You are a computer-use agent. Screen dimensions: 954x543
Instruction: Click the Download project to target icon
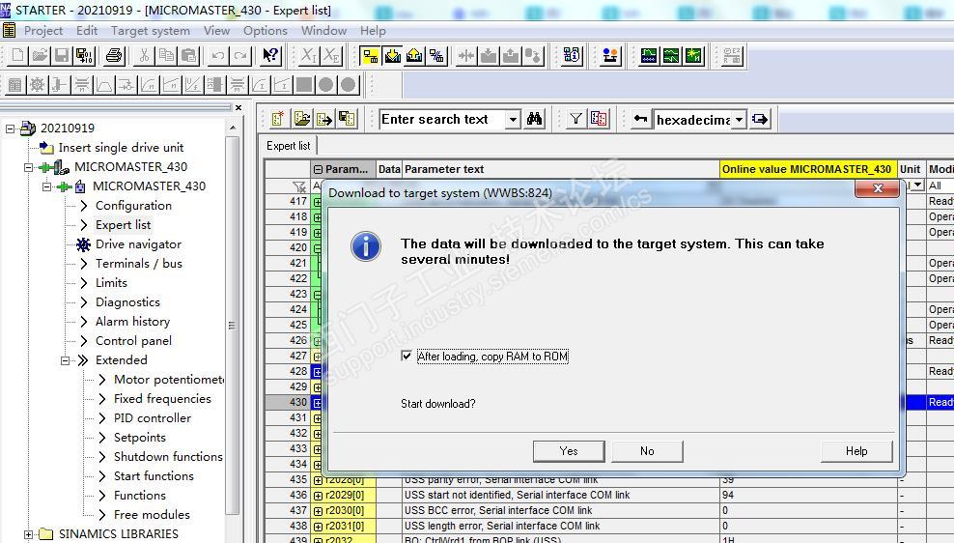pyautogui.click(x=392, y=56)
